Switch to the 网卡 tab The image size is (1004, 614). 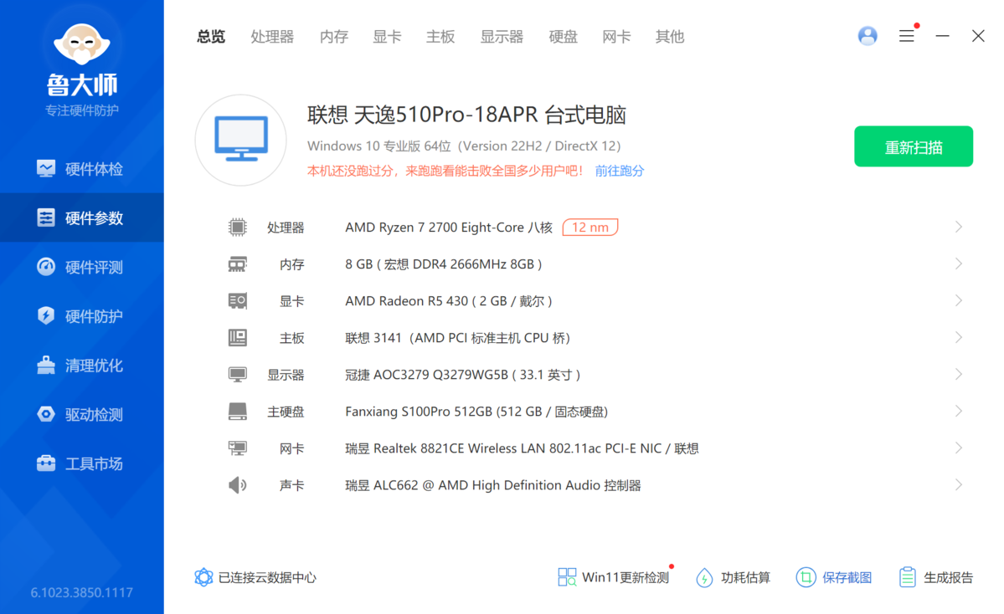(616, 37)
